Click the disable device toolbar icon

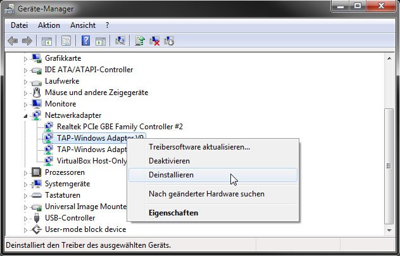coord(169,41)
